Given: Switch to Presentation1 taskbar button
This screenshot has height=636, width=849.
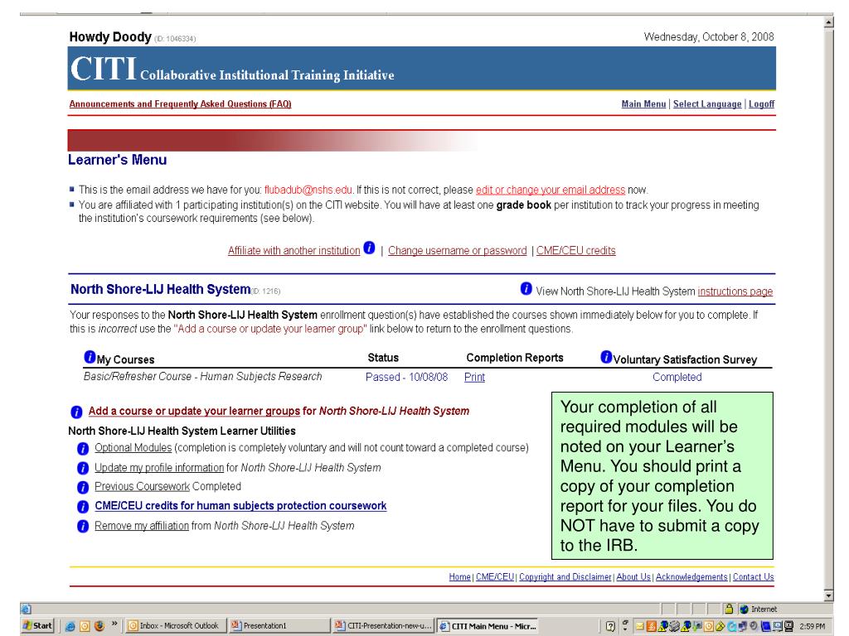Looking at the screenshot, I should pyautogui.click(x=279, y=626).
